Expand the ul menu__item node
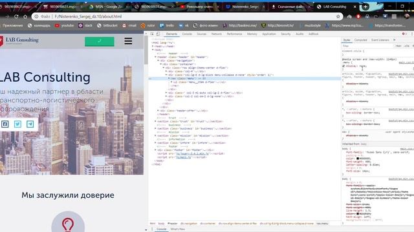414x232 pixels. coord(171,82)
